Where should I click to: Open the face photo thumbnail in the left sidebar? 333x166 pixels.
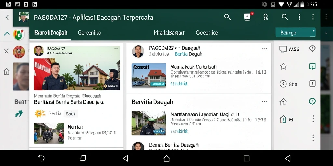[21, 77]
